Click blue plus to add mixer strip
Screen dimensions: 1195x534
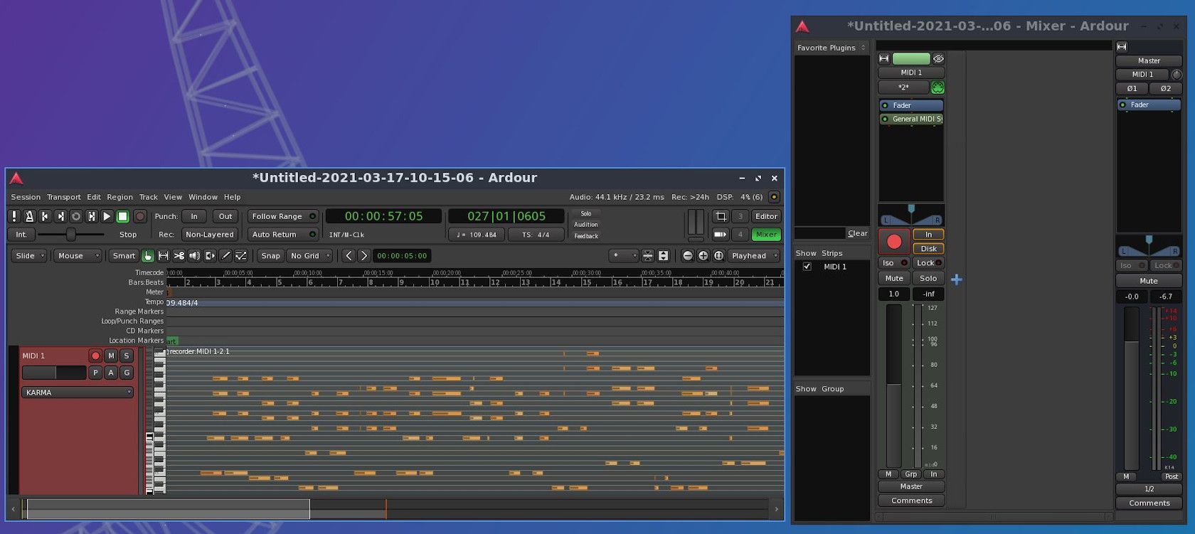pyautogui.click(x=957, y=279)
